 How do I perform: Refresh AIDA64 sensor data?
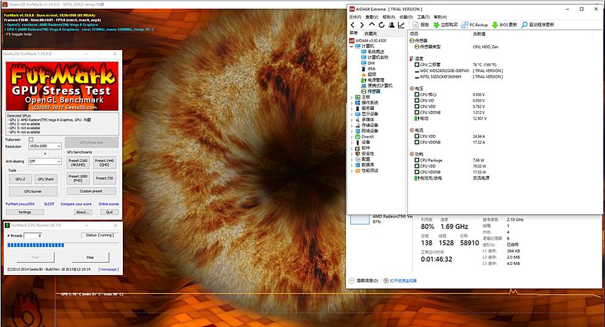click(382, 25)
